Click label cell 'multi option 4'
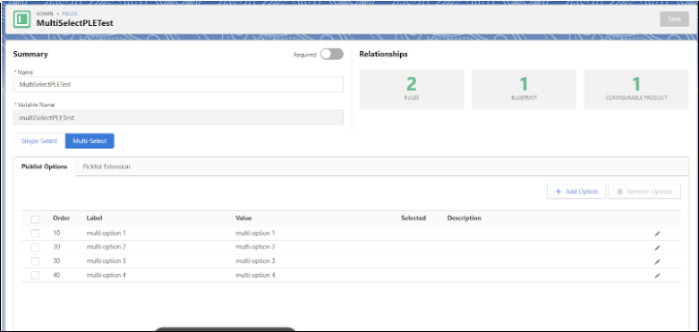 pyautogui.click(x=107, y=275)
